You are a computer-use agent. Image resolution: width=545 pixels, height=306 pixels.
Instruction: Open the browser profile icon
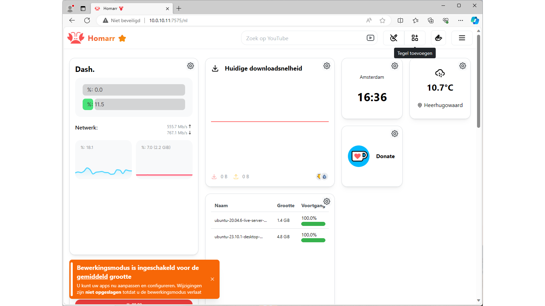coord(71,9)
